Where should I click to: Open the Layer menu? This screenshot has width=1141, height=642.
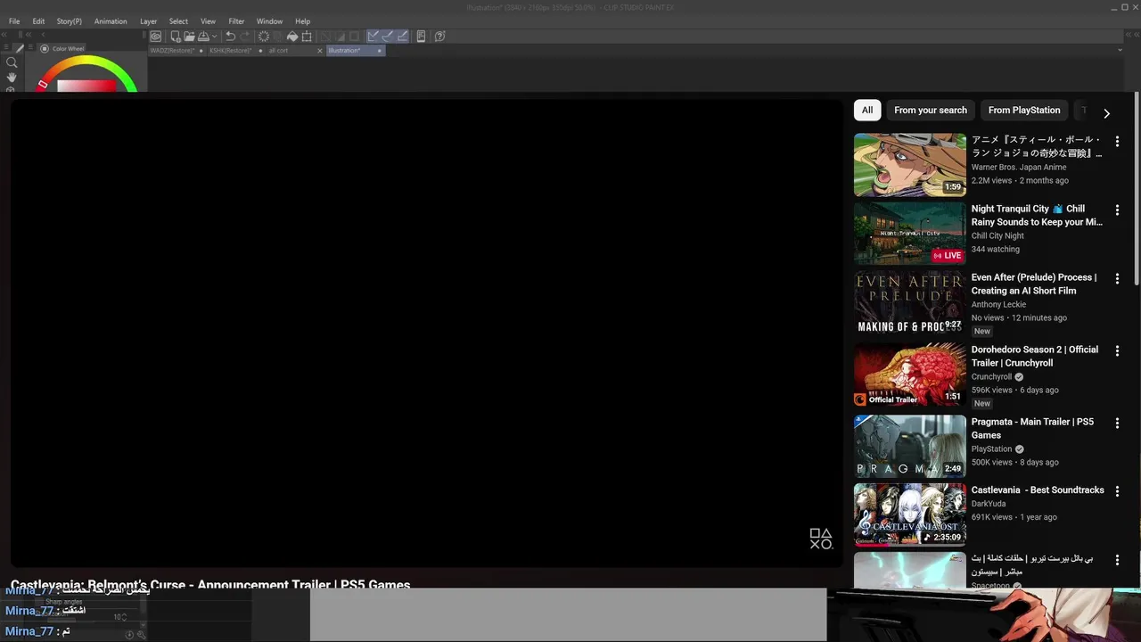click(148, 21)
